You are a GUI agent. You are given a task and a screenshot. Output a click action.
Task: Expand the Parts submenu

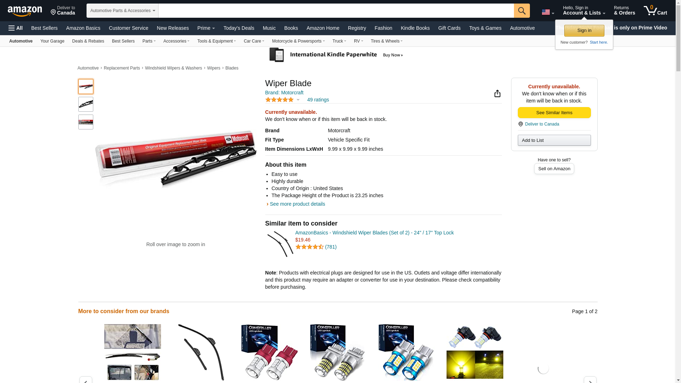pos(149,41)
